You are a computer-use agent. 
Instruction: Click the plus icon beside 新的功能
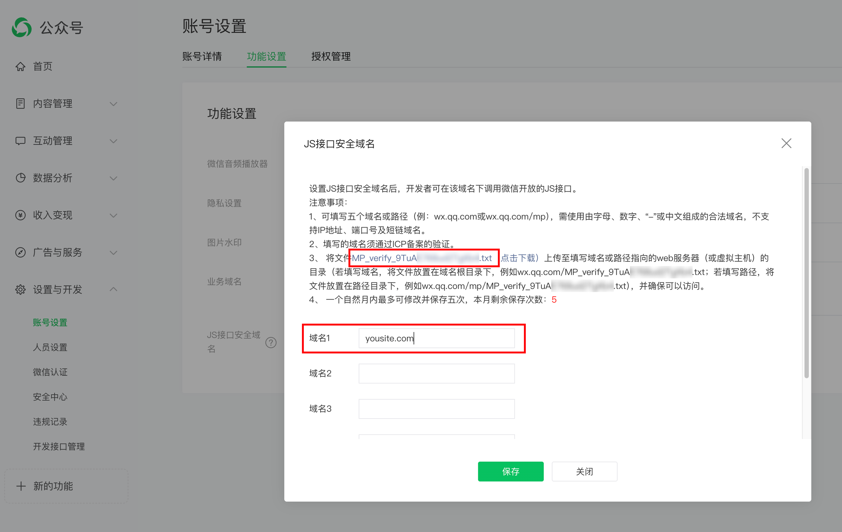click(21, 486)
